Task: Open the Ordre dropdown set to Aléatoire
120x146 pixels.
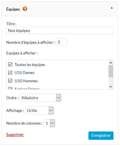Action: [40, 98]
